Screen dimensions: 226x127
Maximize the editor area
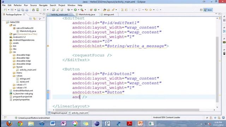pos(219,14)
